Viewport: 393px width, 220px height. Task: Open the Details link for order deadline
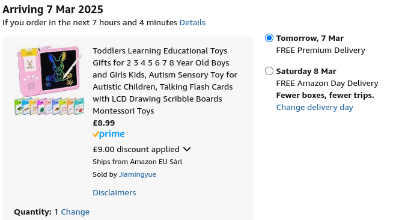(192, 23)
